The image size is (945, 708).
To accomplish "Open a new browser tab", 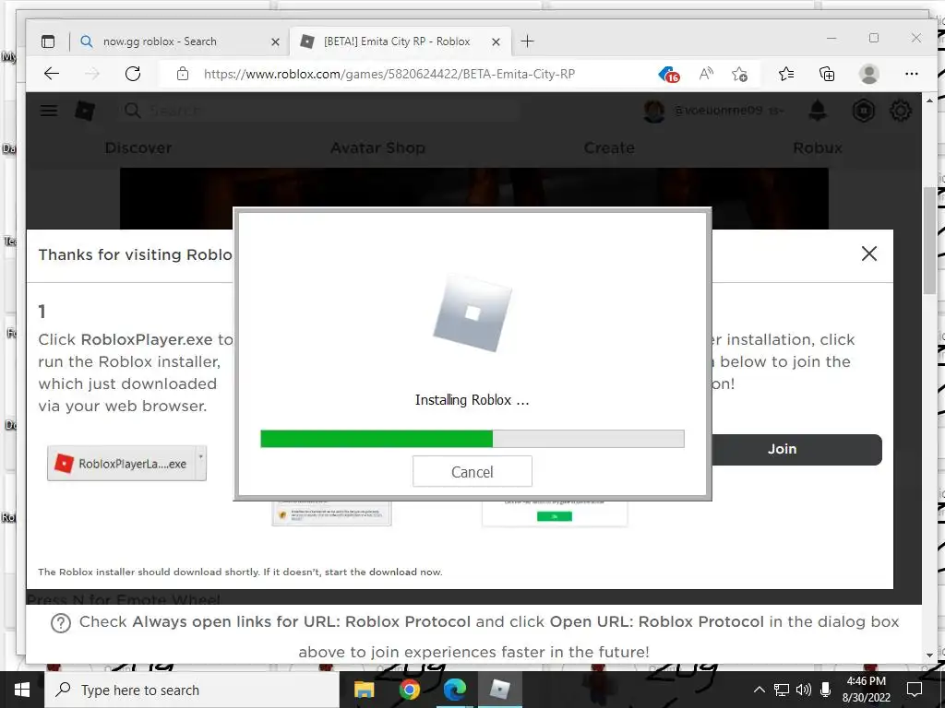I will point(527,41).
